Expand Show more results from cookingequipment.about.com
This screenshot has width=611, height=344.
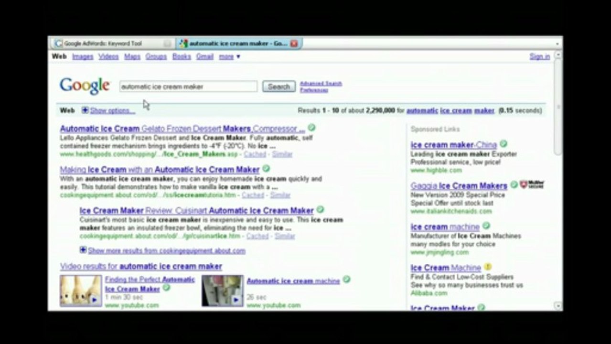point(162,250)
